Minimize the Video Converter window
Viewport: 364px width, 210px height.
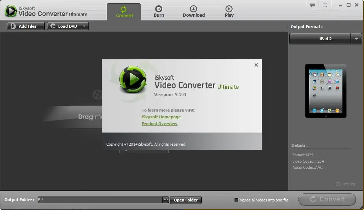click(340, 5)
